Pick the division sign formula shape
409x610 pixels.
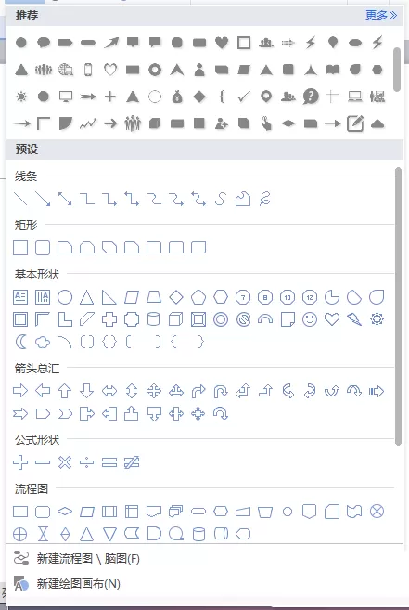[x=86, y=462]
